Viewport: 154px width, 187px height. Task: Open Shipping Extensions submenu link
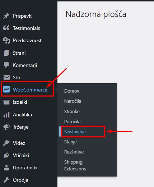(75, 165)
